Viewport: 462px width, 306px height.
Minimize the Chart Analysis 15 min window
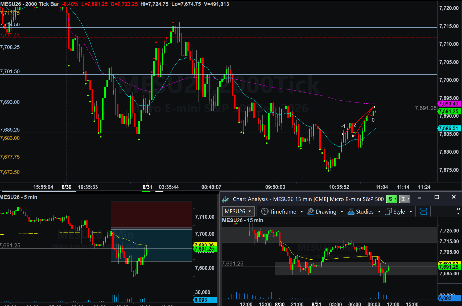click(x=419, y=198)
